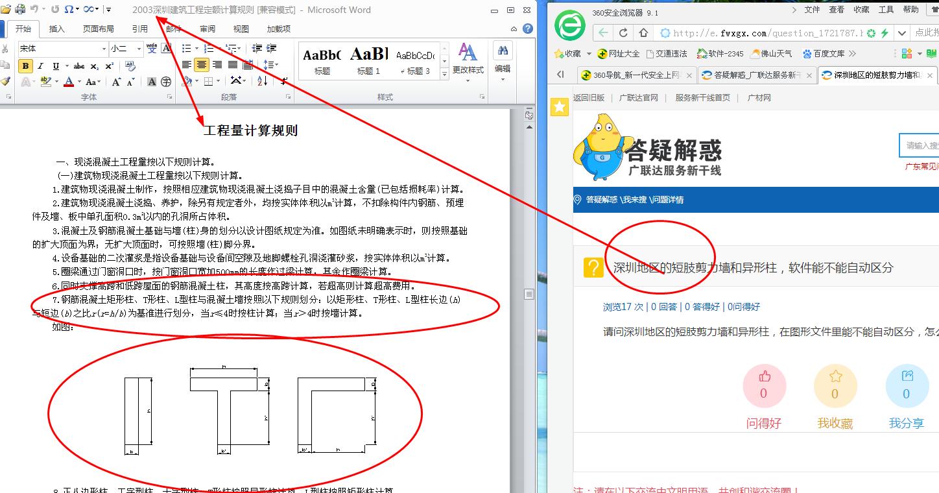Click the Shrink Font icon
The image size is (939, 493).
131,82
